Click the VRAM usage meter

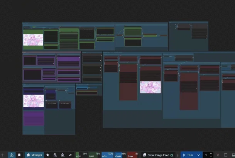click(120, 155)
